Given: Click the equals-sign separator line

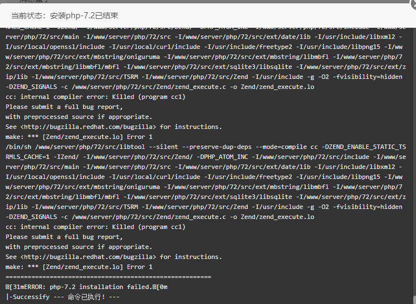Looking at the screenshot, I should (108, 277).
